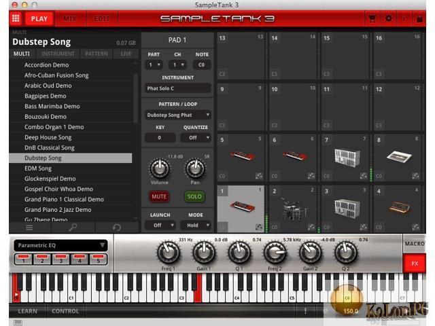This screenshot has height=326, width=435.
Task: Select the PATTERN browser tab
Action: tap(97, 54)
